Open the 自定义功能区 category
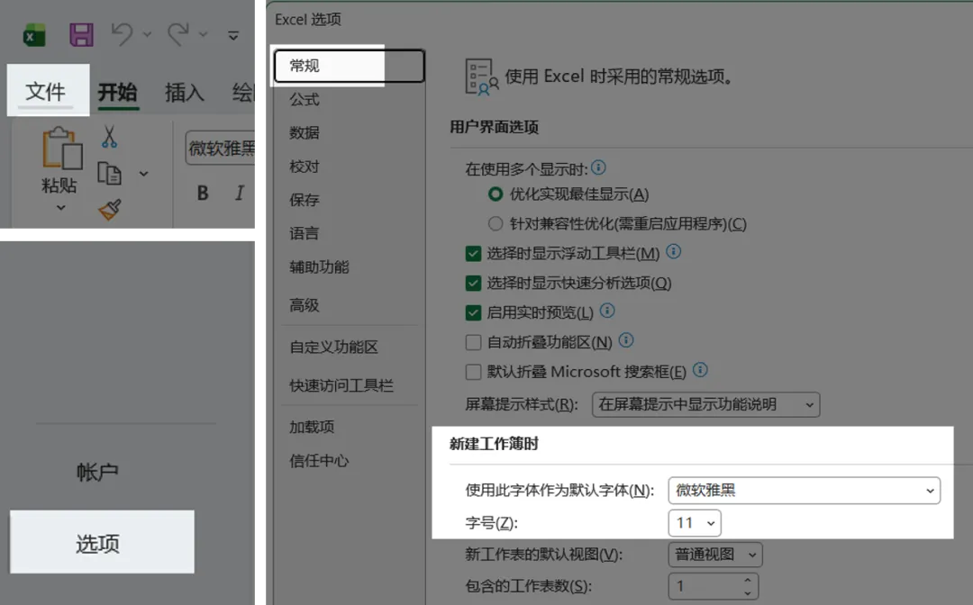 click(334, 347)
